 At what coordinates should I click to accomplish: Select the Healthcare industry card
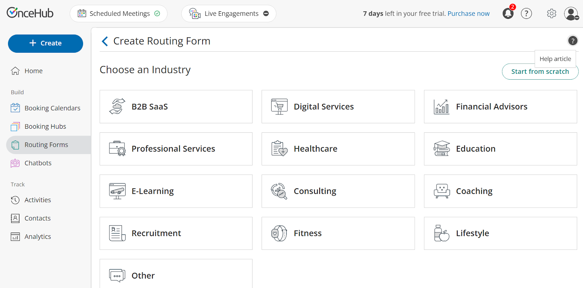pyautogui.click(x=338, y=149)
